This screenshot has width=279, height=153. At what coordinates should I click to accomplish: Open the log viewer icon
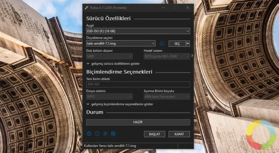tap(113, 134)
